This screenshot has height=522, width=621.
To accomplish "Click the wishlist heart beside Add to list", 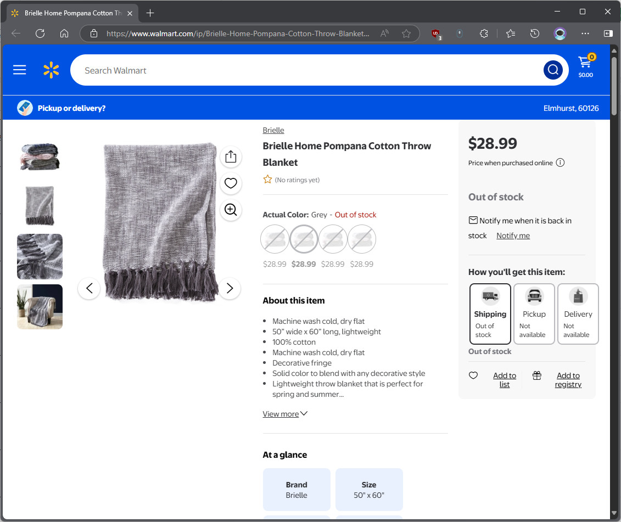I will pyautogui.click(x=473, y=375).
